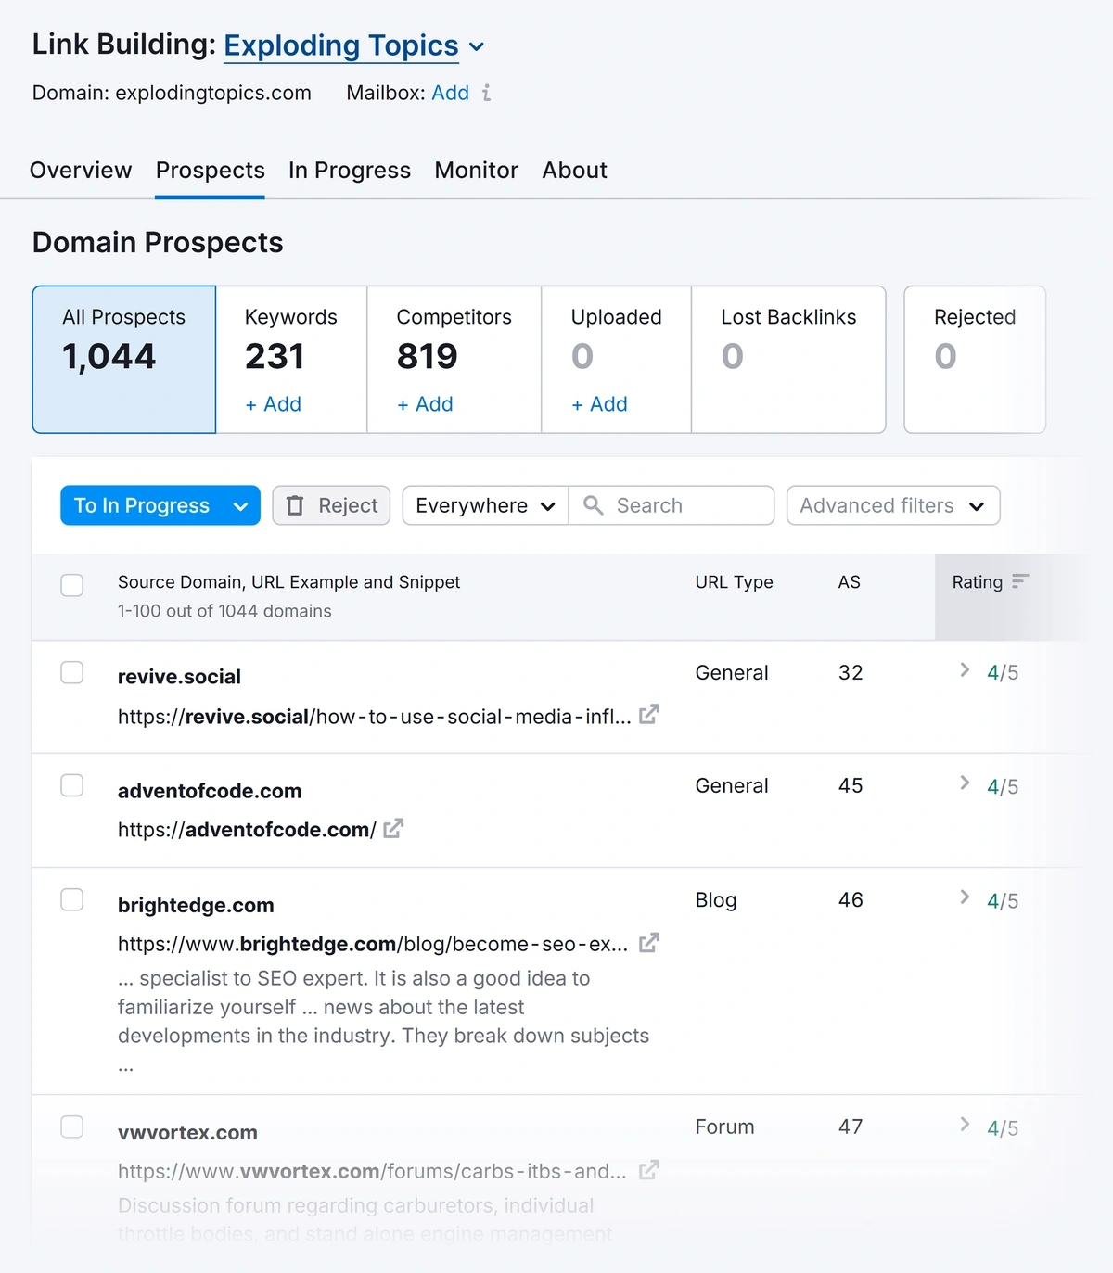Click the URL Type column header
Viewport: 1113px width, 1273px height.
coord(735,582)
